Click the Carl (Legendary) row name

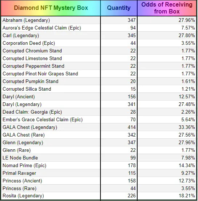(51, 36)
